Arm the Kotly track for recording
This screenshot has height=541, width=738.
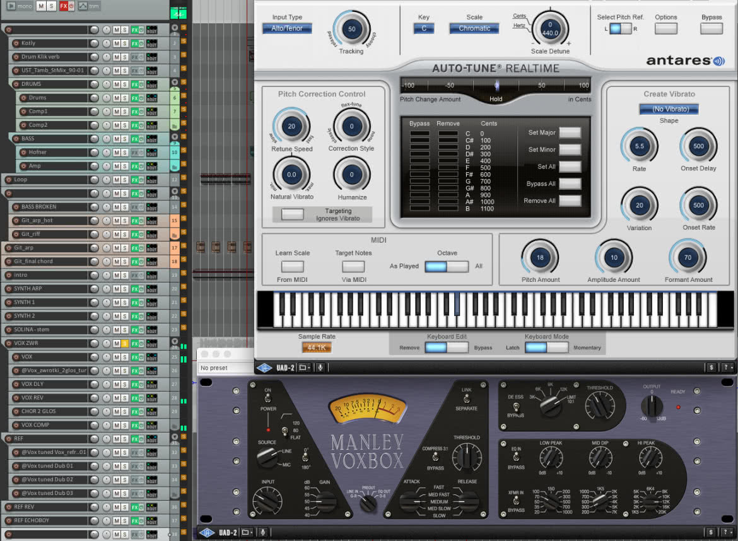click(x=16, y=44)
